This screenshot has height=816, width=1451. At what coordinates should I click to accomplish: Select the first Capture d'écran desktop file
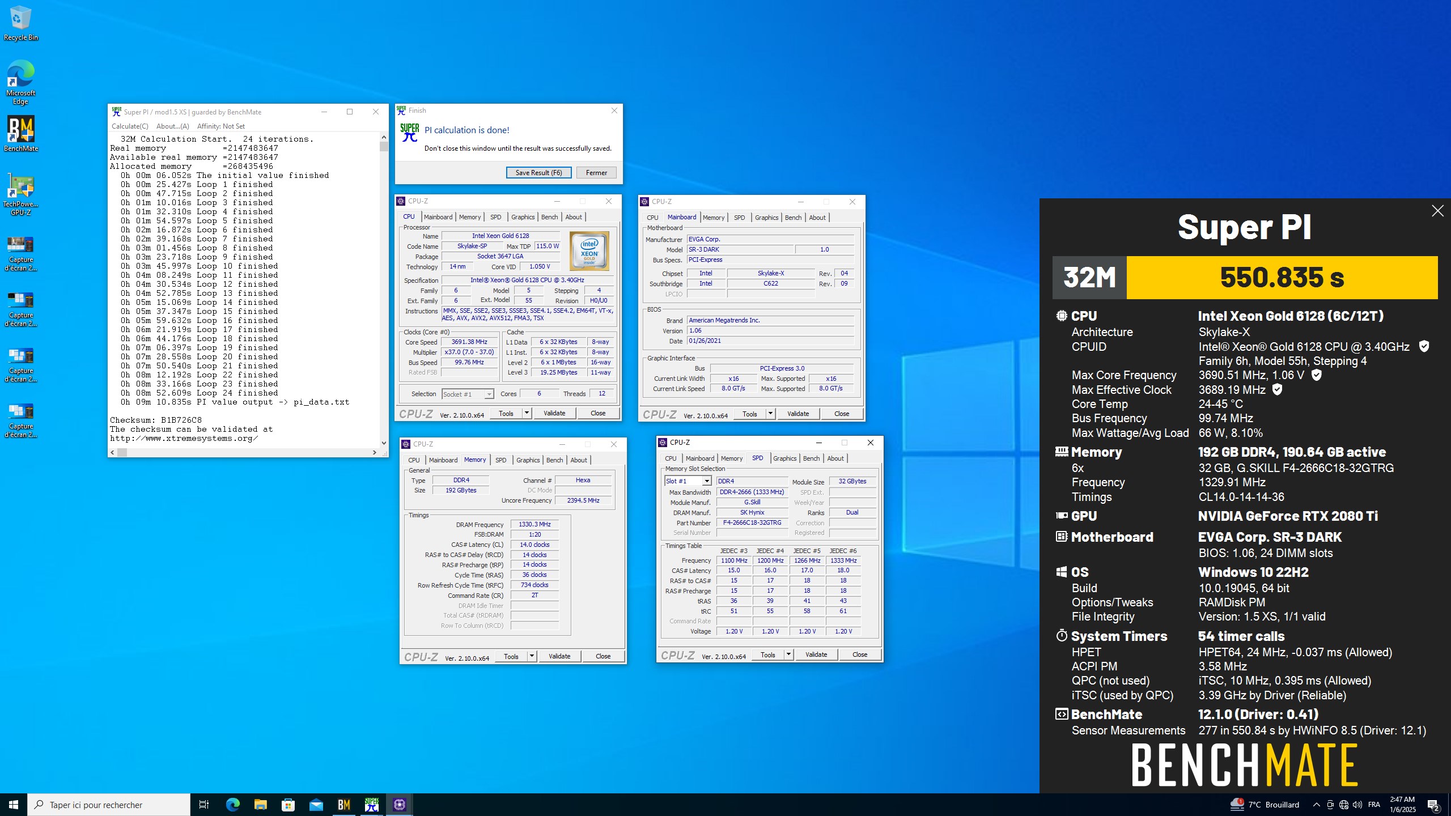20,253
